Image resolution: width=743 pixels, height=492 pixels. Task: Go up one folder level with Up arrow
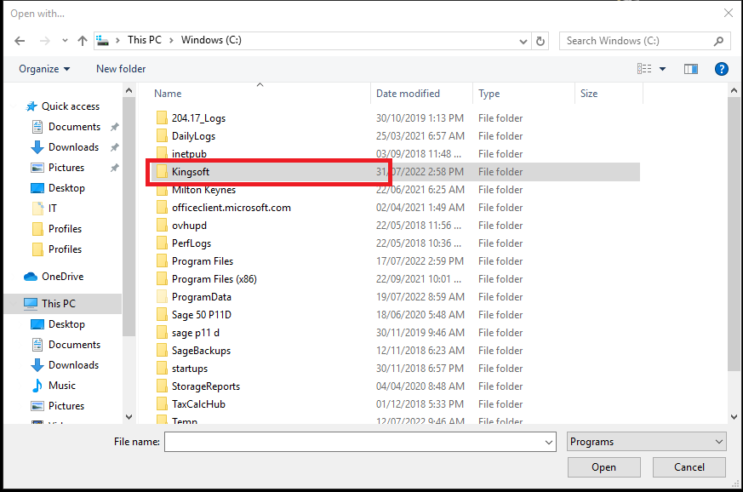(x=83, y=41)
